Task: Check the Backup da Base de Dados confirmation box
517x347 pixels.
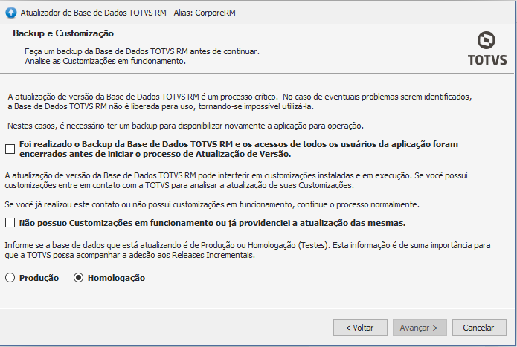Action: [x=10, y=149]
